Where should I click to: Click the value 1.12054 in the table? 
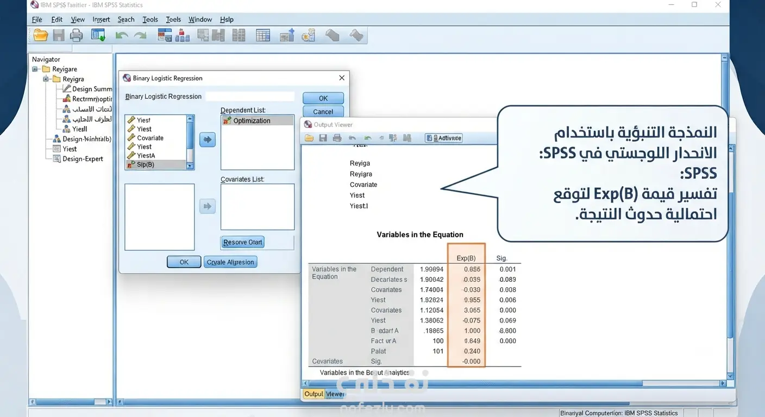pyautogui.click(x=432, y=311)
